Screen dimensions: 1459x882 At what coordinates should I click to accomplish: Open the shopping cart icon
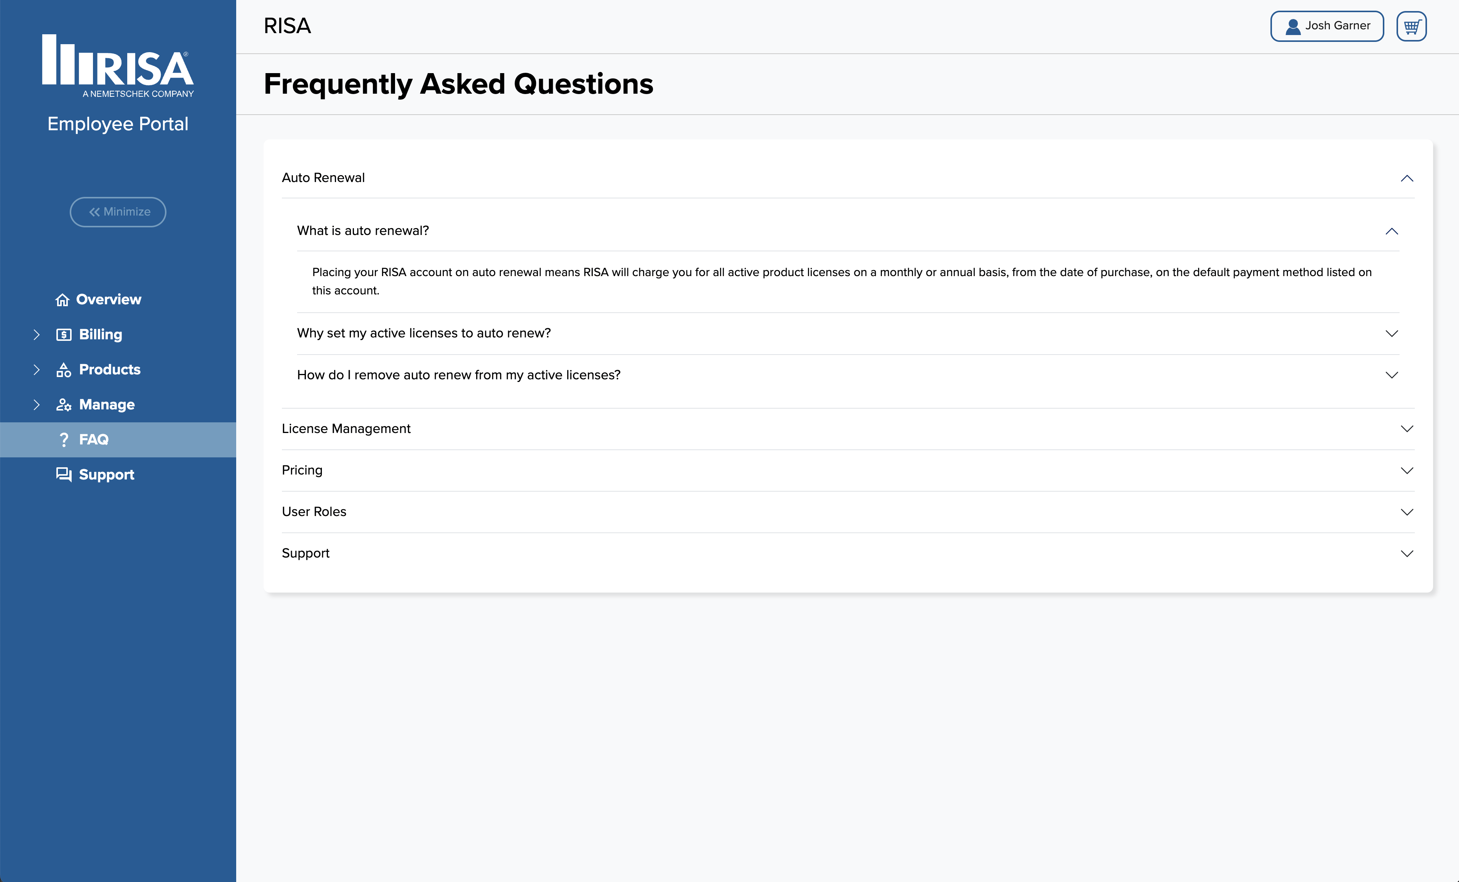[x=1411, y=26]
